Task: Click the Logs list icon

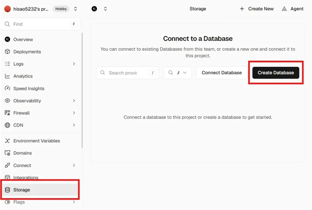Action: pyautogui.click(x=7, y=64)
